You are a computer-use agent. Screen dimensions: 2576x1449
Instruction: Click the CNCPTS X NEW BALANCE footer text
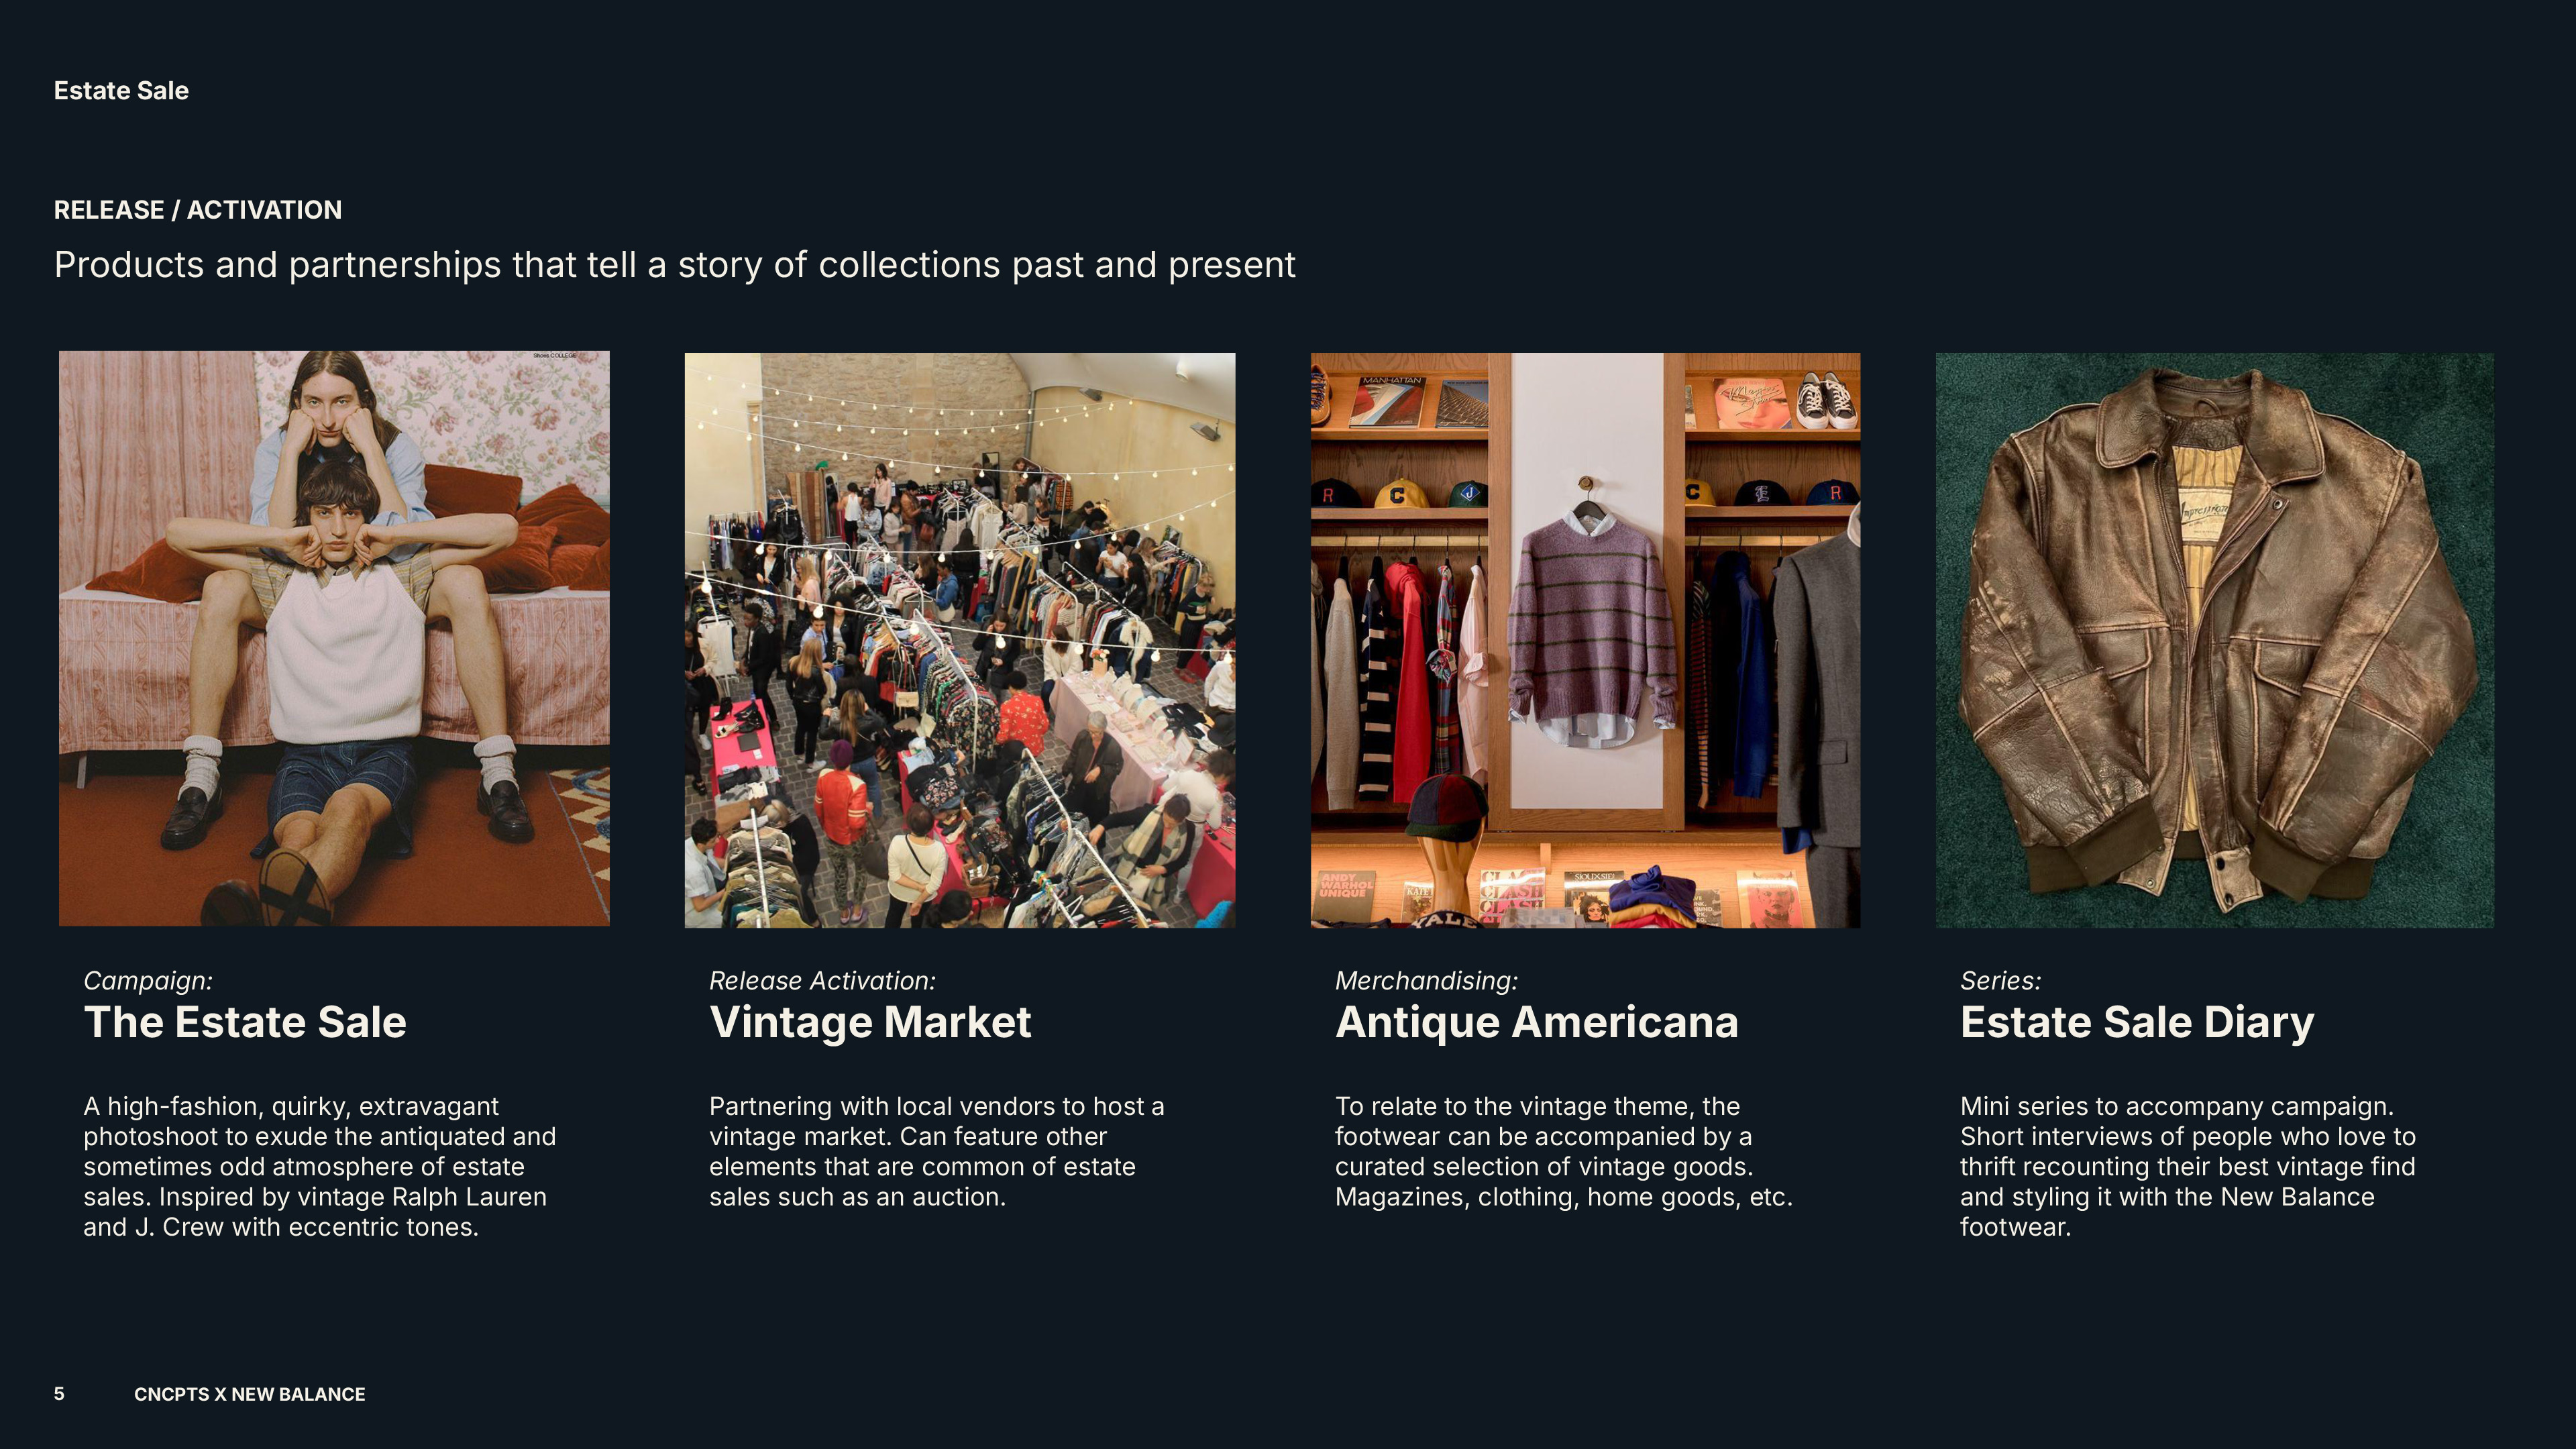pyautogui.click(x=250, y=1394)
